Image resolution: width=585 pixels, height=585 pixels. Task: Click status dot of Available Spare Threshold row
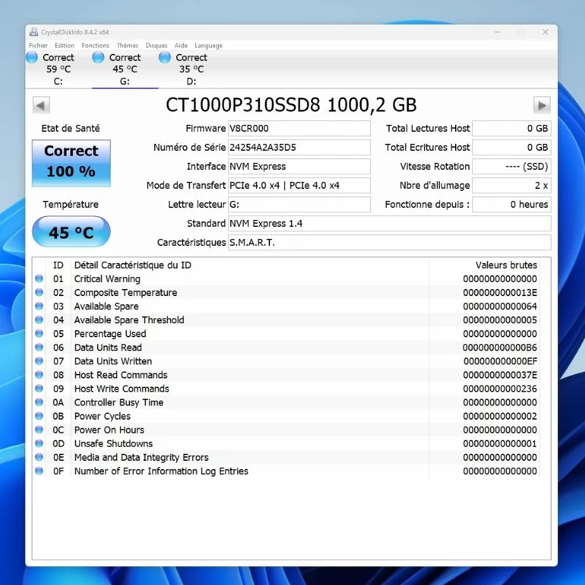tap(39, 319)
